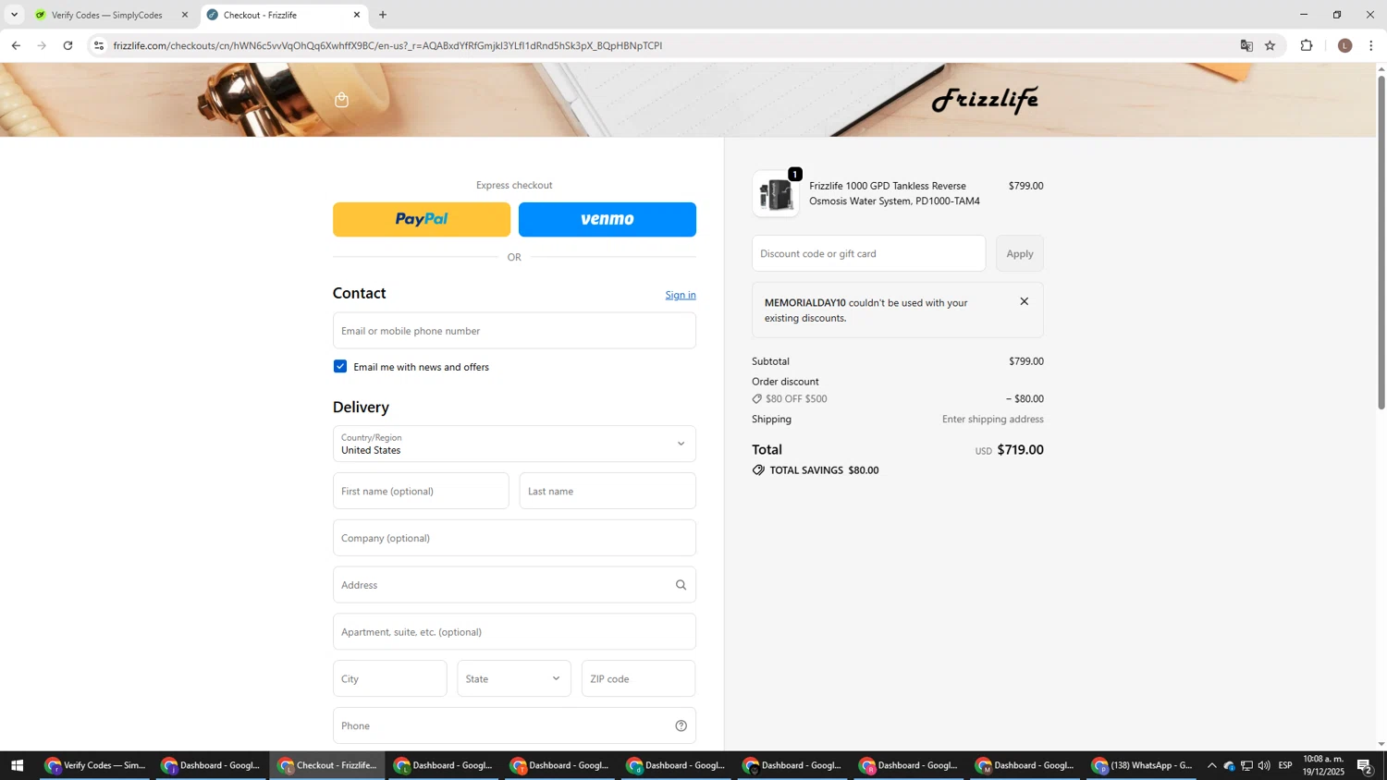Click the Sign in link
This screenshot has height=780, width=1387.
tap(681, 295)
